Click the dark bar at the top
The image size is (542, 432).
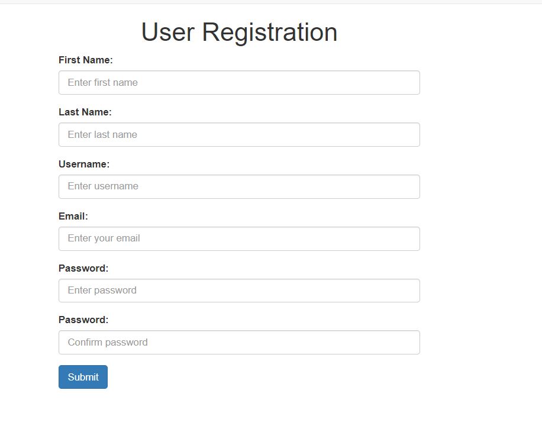pos(271,2)
